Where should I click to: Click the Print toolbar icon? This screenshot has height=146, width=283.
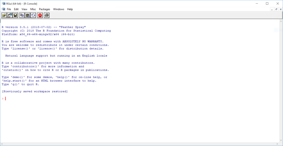[47, 15]
